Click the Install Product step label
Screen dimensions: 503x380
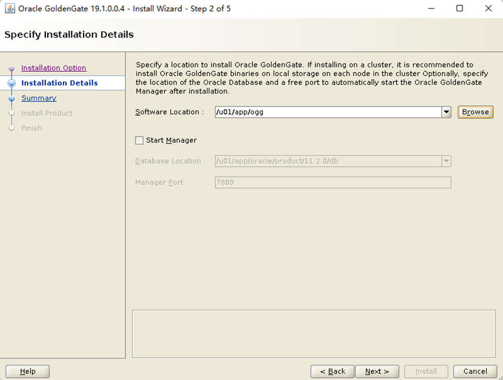47,113
